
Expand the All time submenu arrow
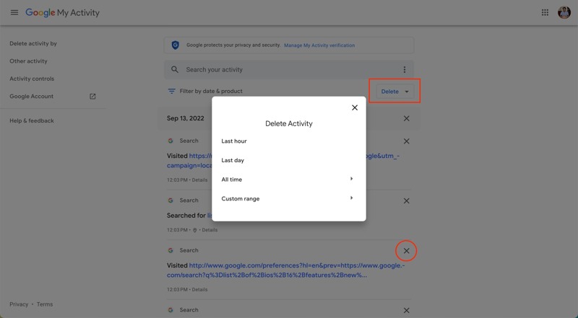pos(352,179)
